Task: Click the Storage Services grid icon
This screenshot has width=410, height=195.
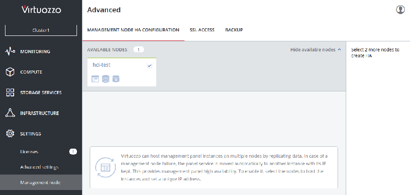Action: (x=10, y=92)
